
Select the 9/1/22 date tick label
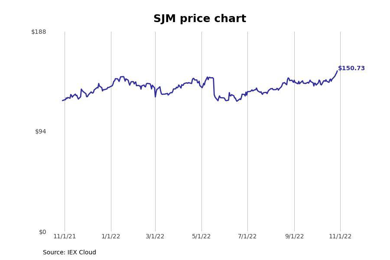295,236
